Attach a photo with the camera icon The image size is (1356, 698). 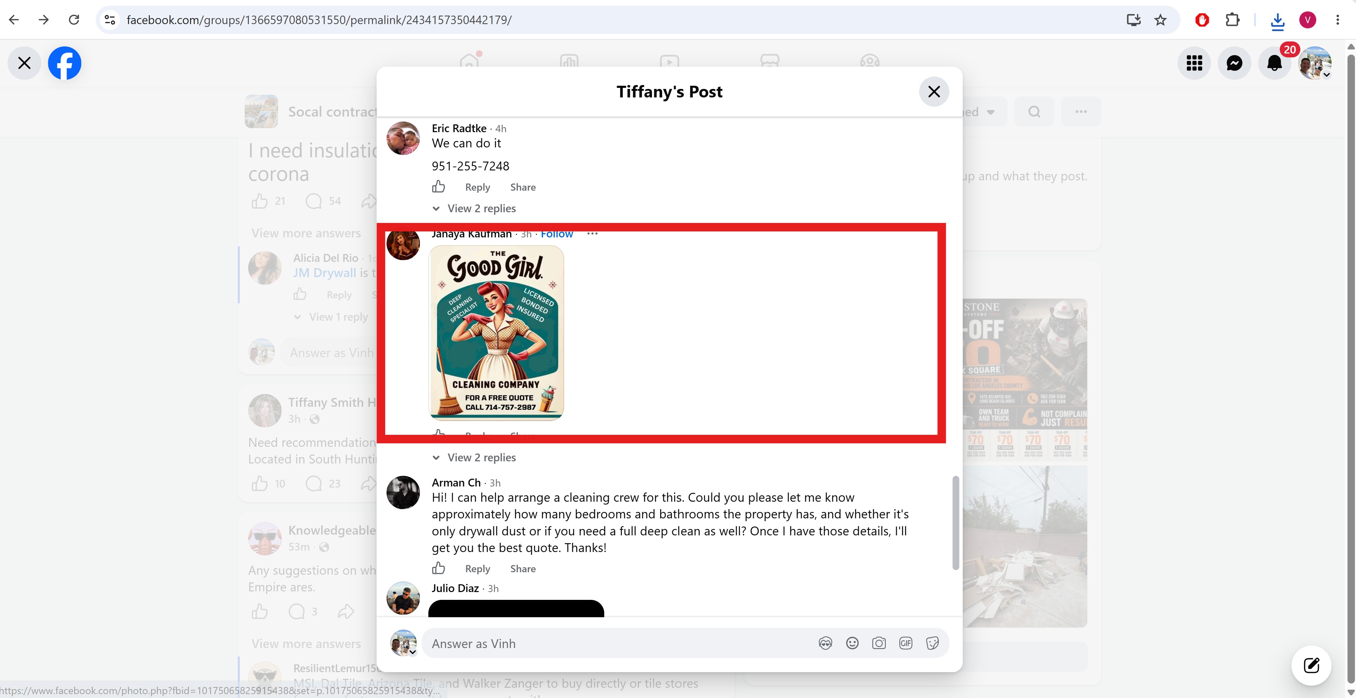879,643
